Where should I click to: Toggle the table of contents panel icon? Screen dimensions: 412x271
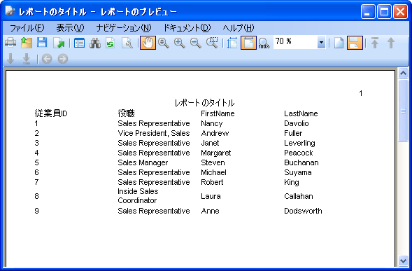[79, 43]
